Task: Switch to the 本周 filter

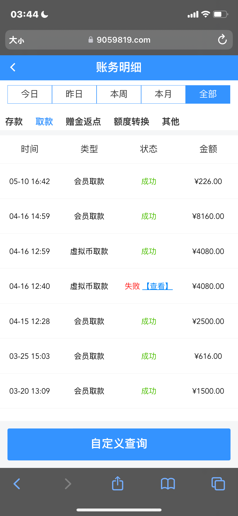Action: (x=119, y=94)
